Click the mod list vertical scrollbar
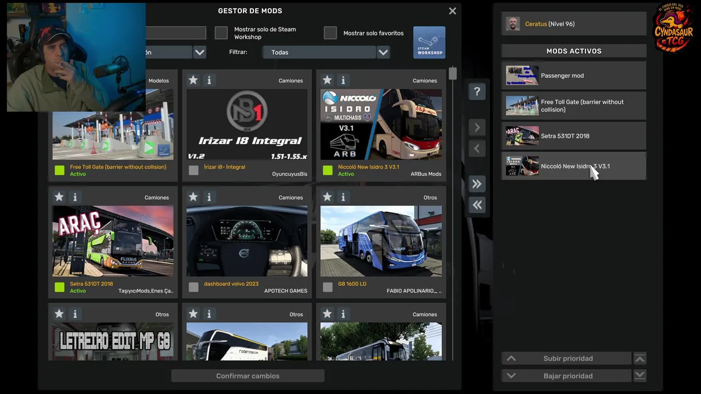701x394 pixels. [x=452, y=73]
